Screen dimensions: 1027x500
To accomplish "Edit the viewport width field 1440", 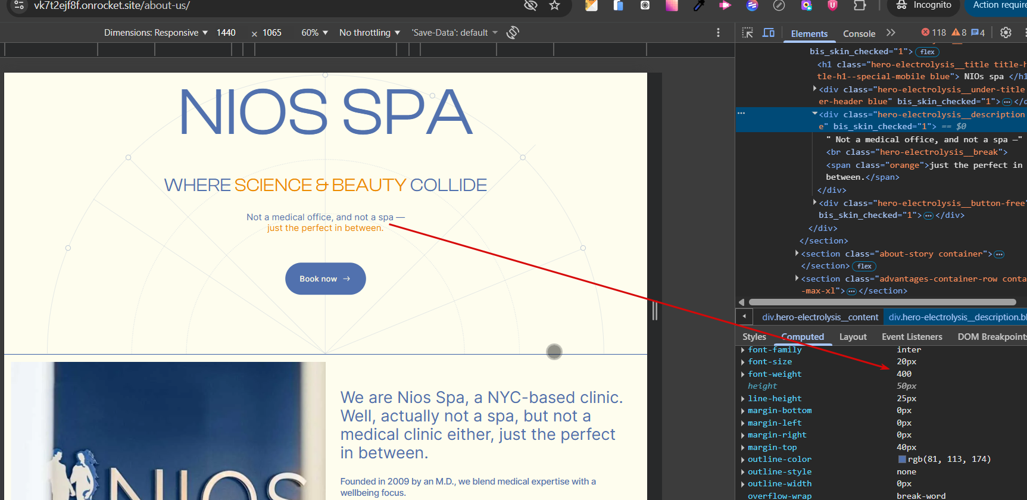I will point(226,33).
